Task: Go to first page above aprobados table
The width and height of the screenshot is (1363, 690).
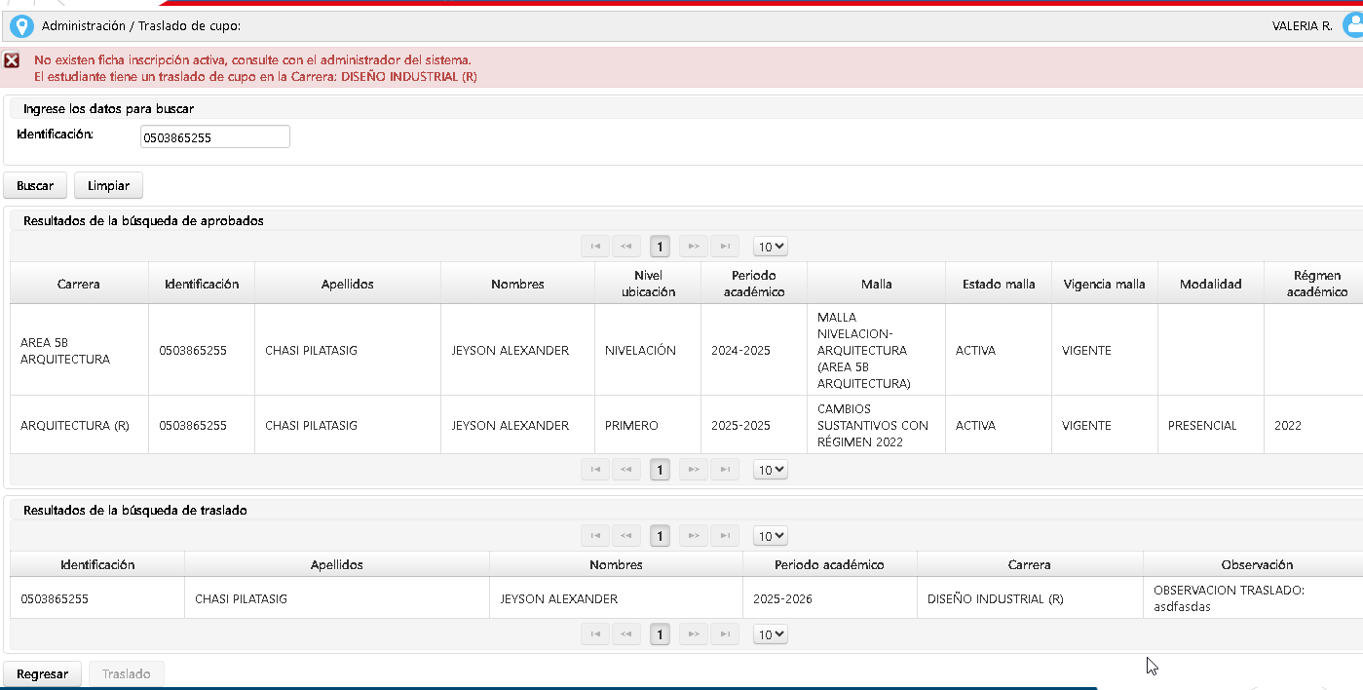Action: point(594,247)
